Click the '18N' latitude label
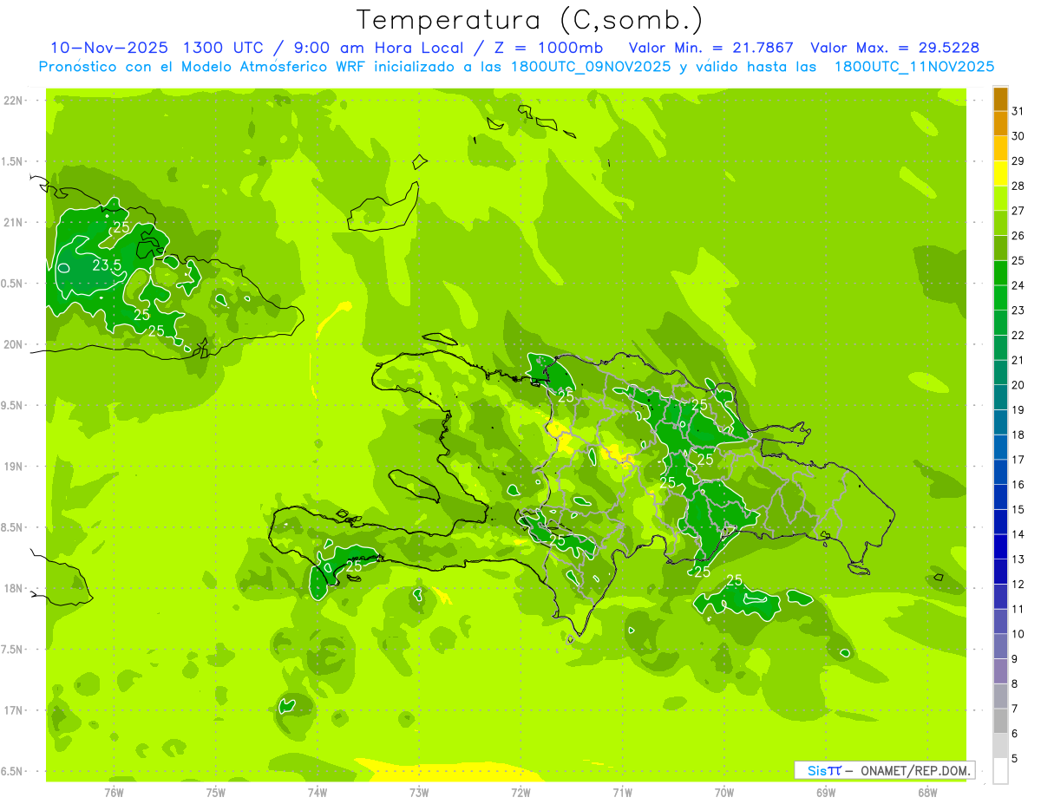 tap(12, 588)
